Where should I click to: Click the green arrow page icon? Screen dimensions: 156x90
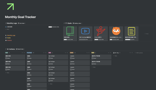[11, 7]
